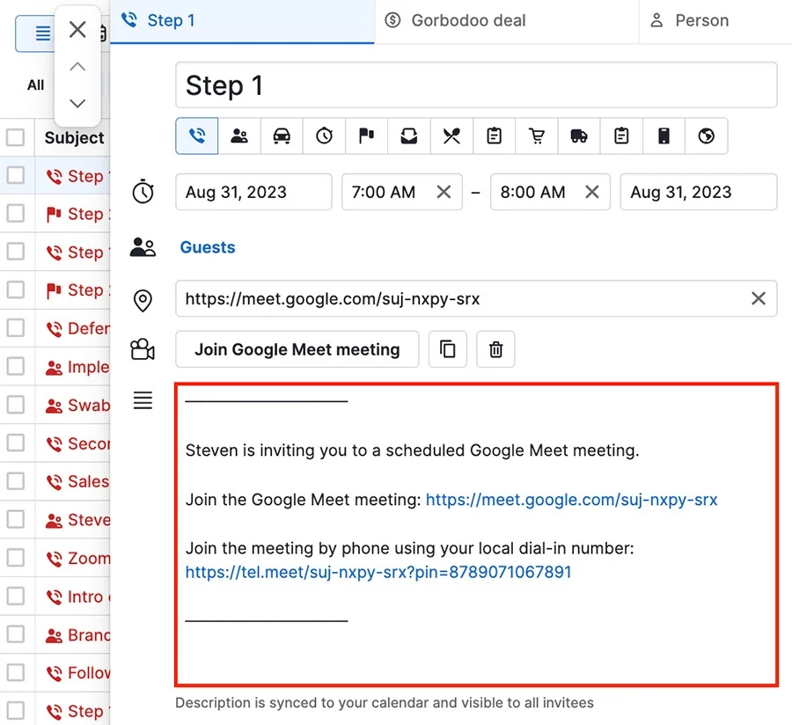Pick the shopping cart activity type
The image size is (792, 725).
537,135
